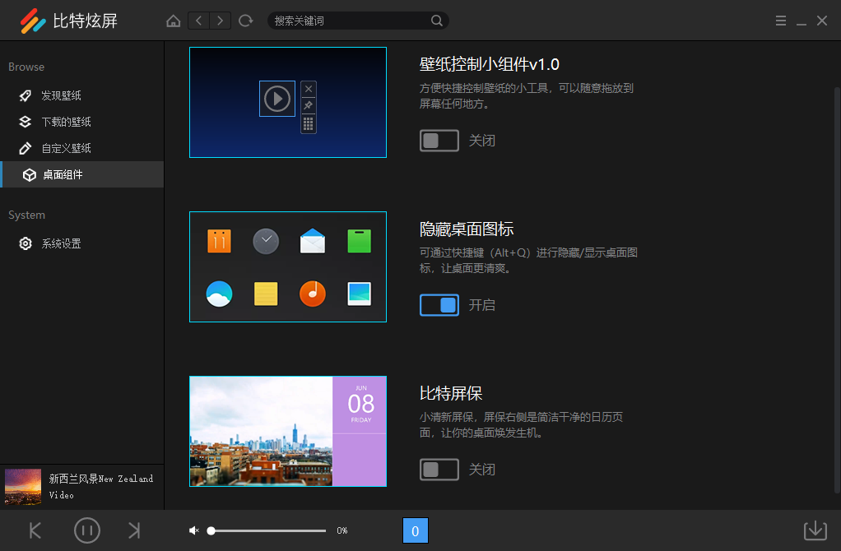Image resolution: width=841 pixels, height=551 pixels.
Task: Click the muted speaker icon
Action: click(x=193, y=530)
